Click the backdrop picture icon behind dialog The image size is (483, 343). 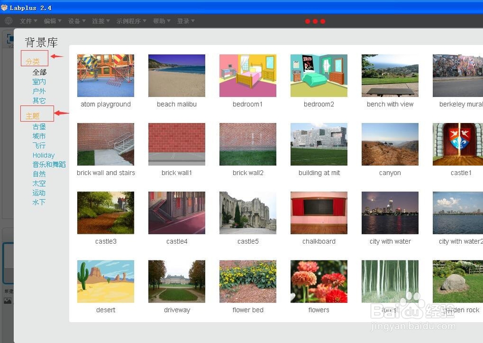[x=8, y=301]
